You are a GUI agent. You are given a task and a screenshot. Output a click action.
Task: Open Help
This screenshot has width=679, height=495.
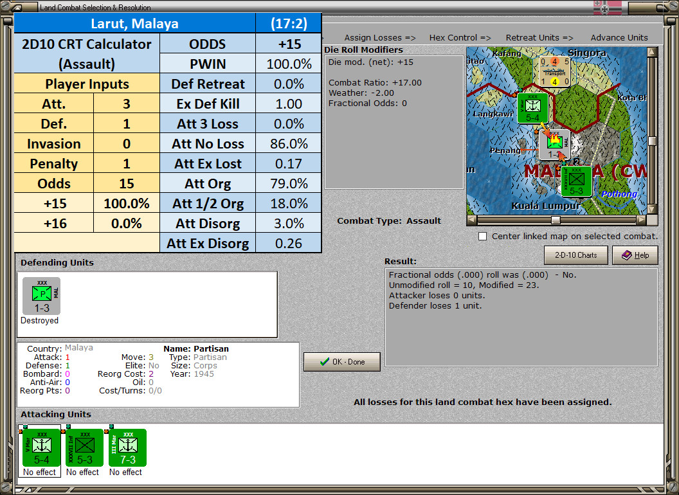(x=635, y=255)
